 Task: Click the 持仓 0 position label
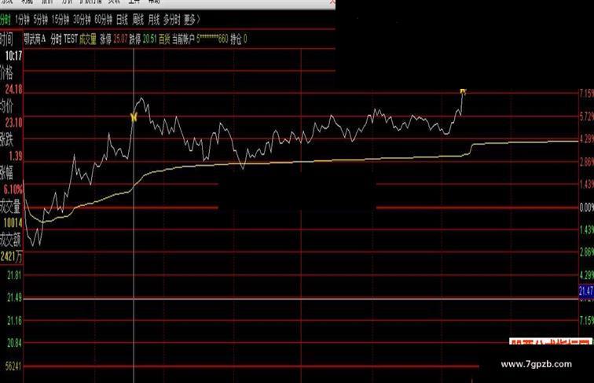[x=239, y=39]
